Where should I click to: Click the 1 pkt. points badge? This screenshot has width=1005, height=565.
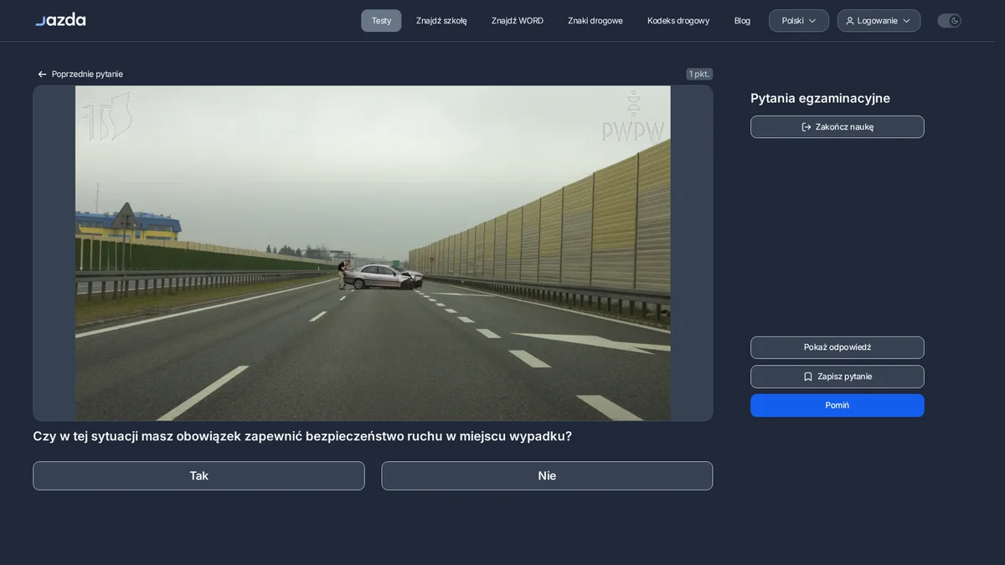tap(699, 74)
